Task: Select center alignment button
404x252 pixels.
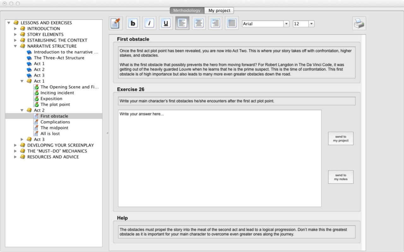Action: 199,23
